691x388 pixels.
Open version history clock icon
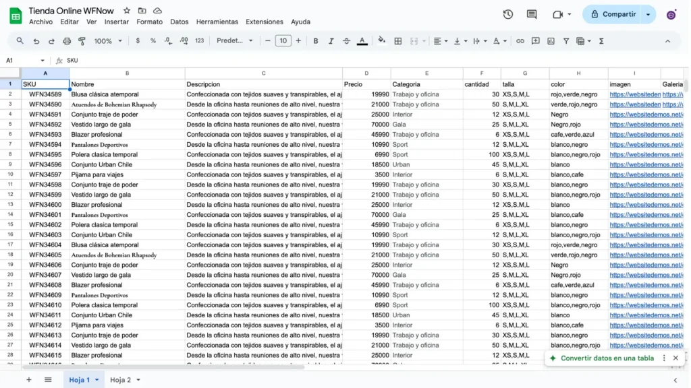click(x=508, y=14)
